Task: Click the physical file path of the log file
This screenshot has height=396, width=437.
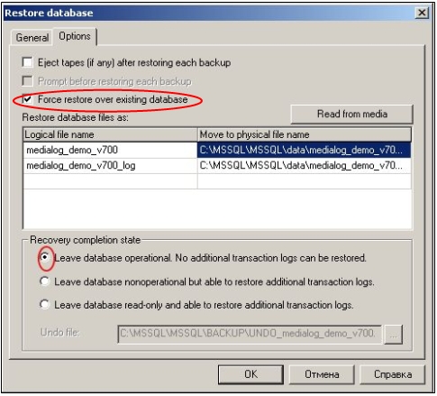Action: click(x=305, y=165)
